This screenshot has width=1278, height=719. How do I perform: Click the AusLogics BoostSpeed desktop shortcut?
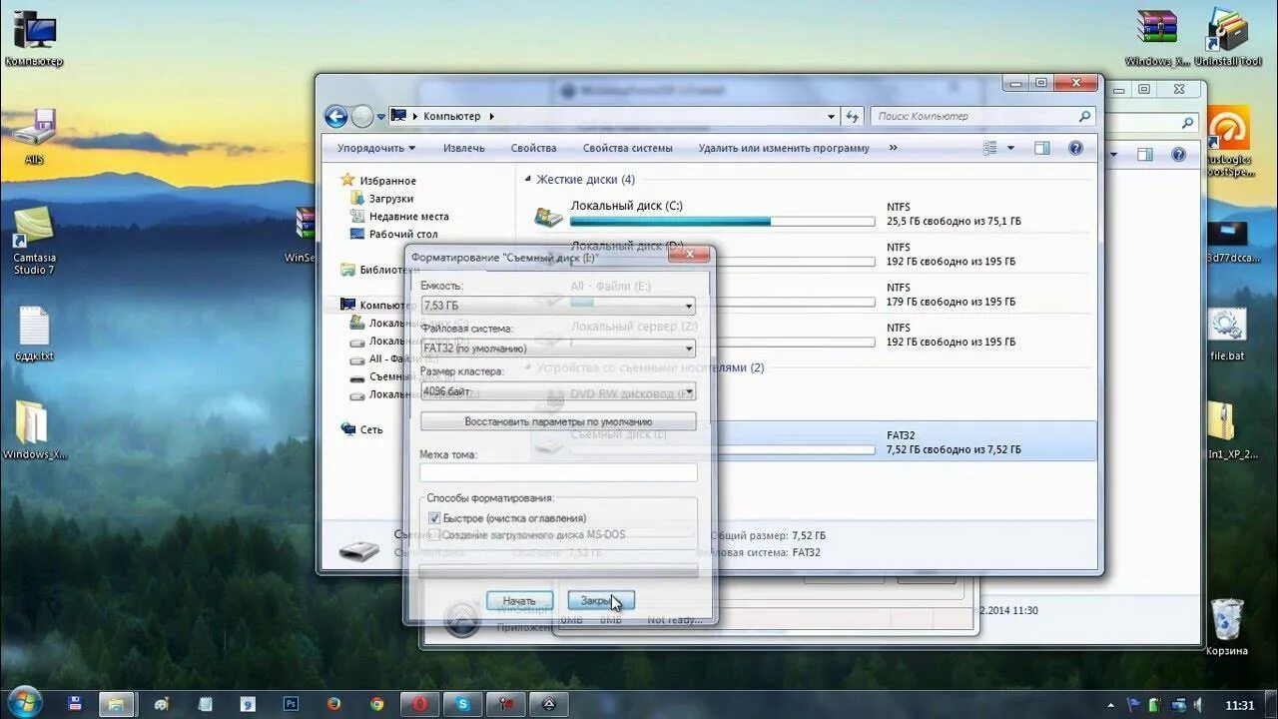point(1227,142)
